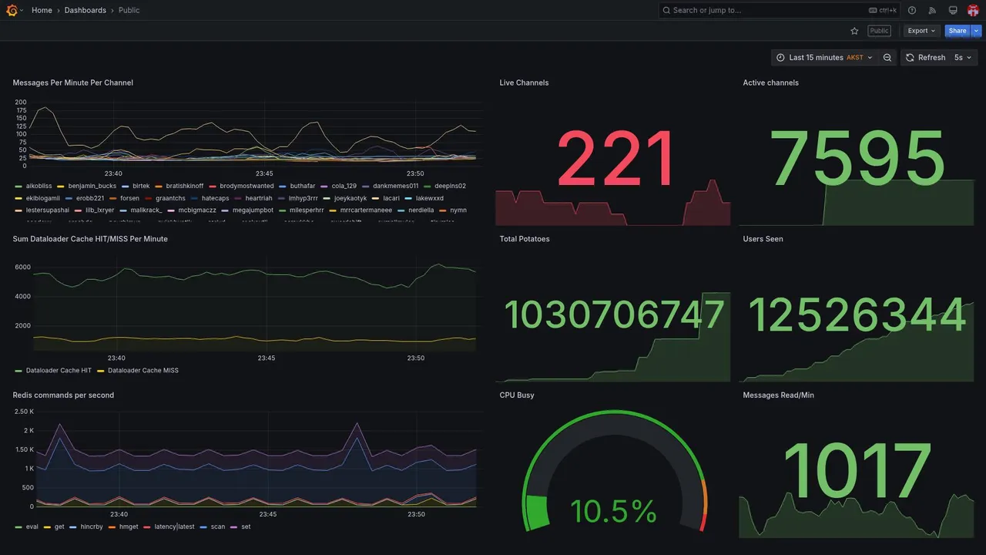986x555 pixels.
Task: Expand the 5s refresh interval dropdown
Action: (x=963, y=58)
